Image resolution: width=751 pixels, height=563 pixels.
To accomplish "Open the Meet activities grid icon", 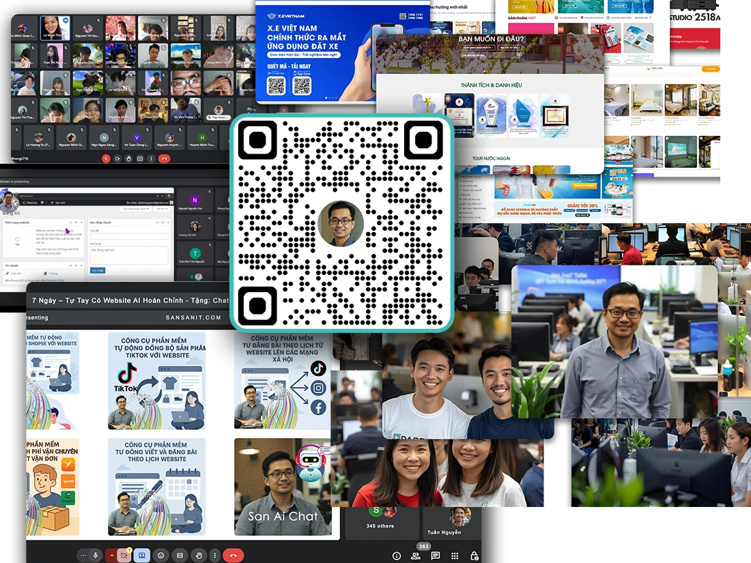I will tap(454, 555).
